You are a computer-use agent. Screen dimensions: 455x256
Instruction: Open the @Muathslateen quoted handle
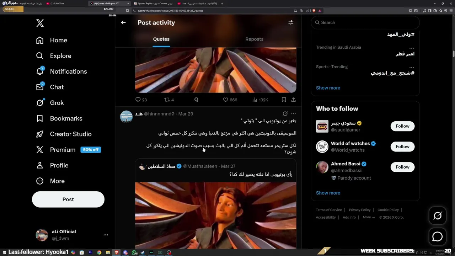coord(200,166)
